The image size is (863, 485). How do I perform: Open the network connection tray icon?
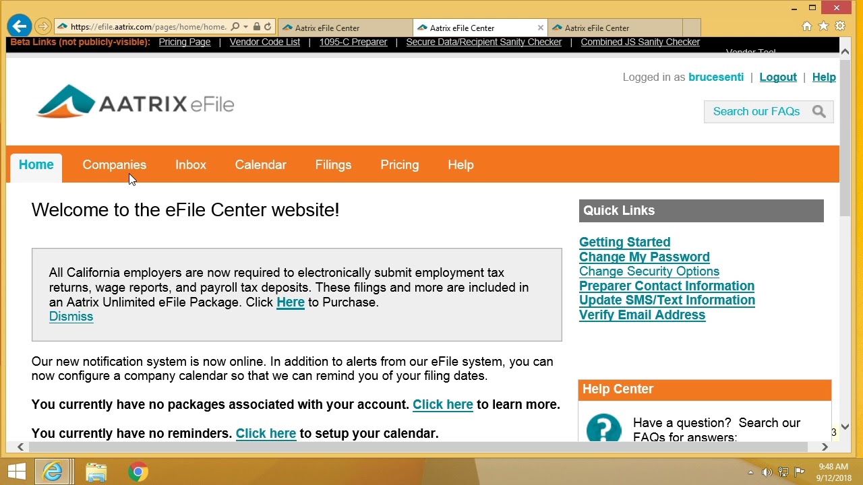tap(783, 472)
